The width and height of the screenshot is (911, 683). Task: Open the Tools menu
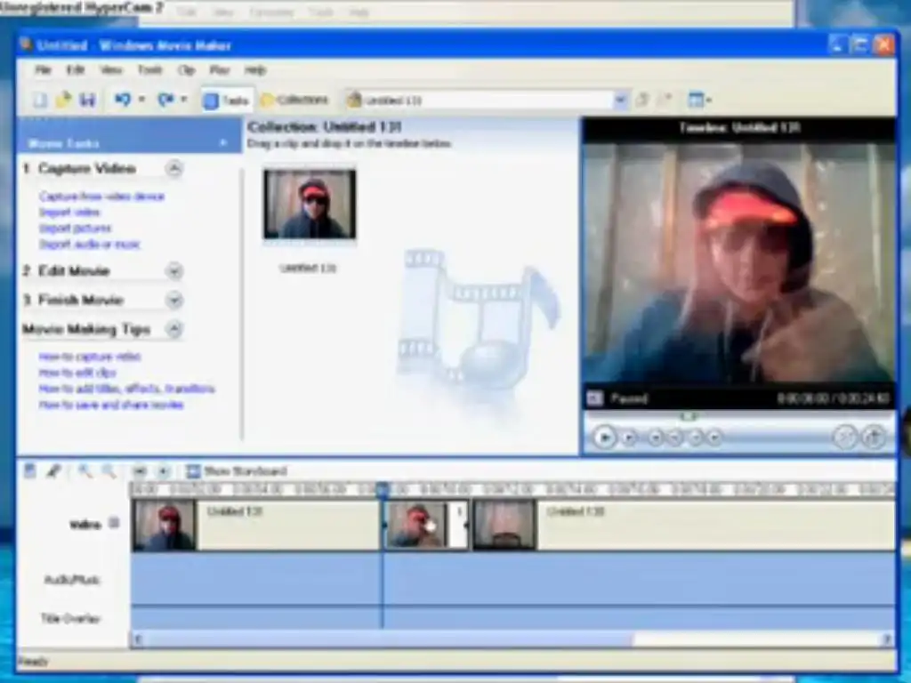149,70
